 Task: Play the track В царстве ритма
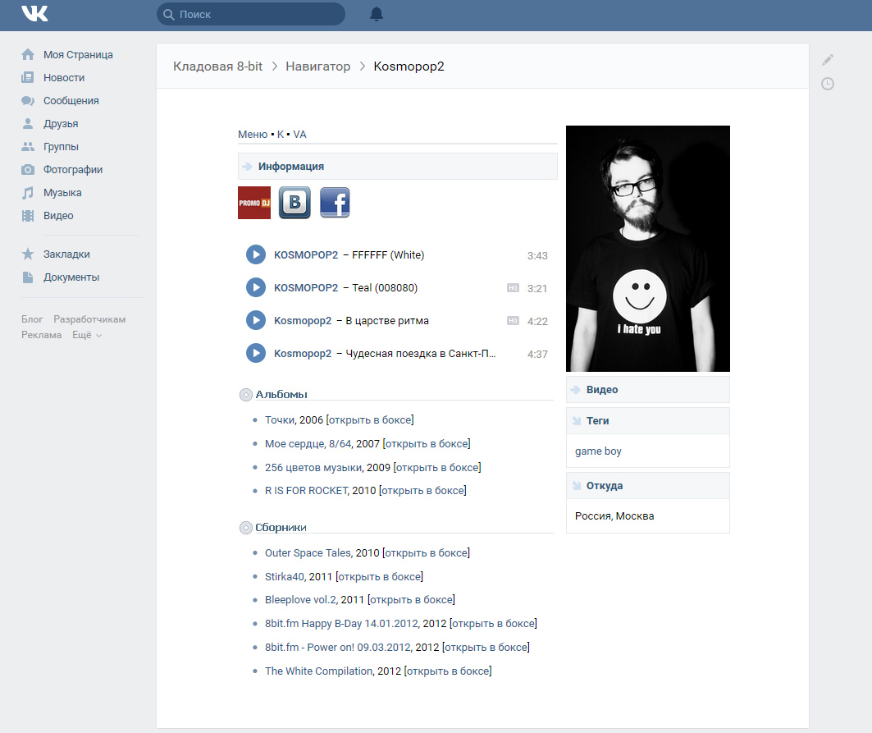[x=256, y=320]
